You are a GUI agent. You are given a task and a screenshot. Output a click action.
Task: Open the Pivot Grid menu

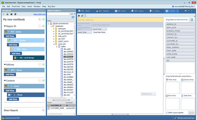click(x=16, y=6)
